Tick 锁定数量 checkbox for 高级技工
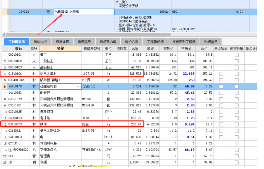The height and width of the screenshot is (169, 264). [x=237, y=67]
